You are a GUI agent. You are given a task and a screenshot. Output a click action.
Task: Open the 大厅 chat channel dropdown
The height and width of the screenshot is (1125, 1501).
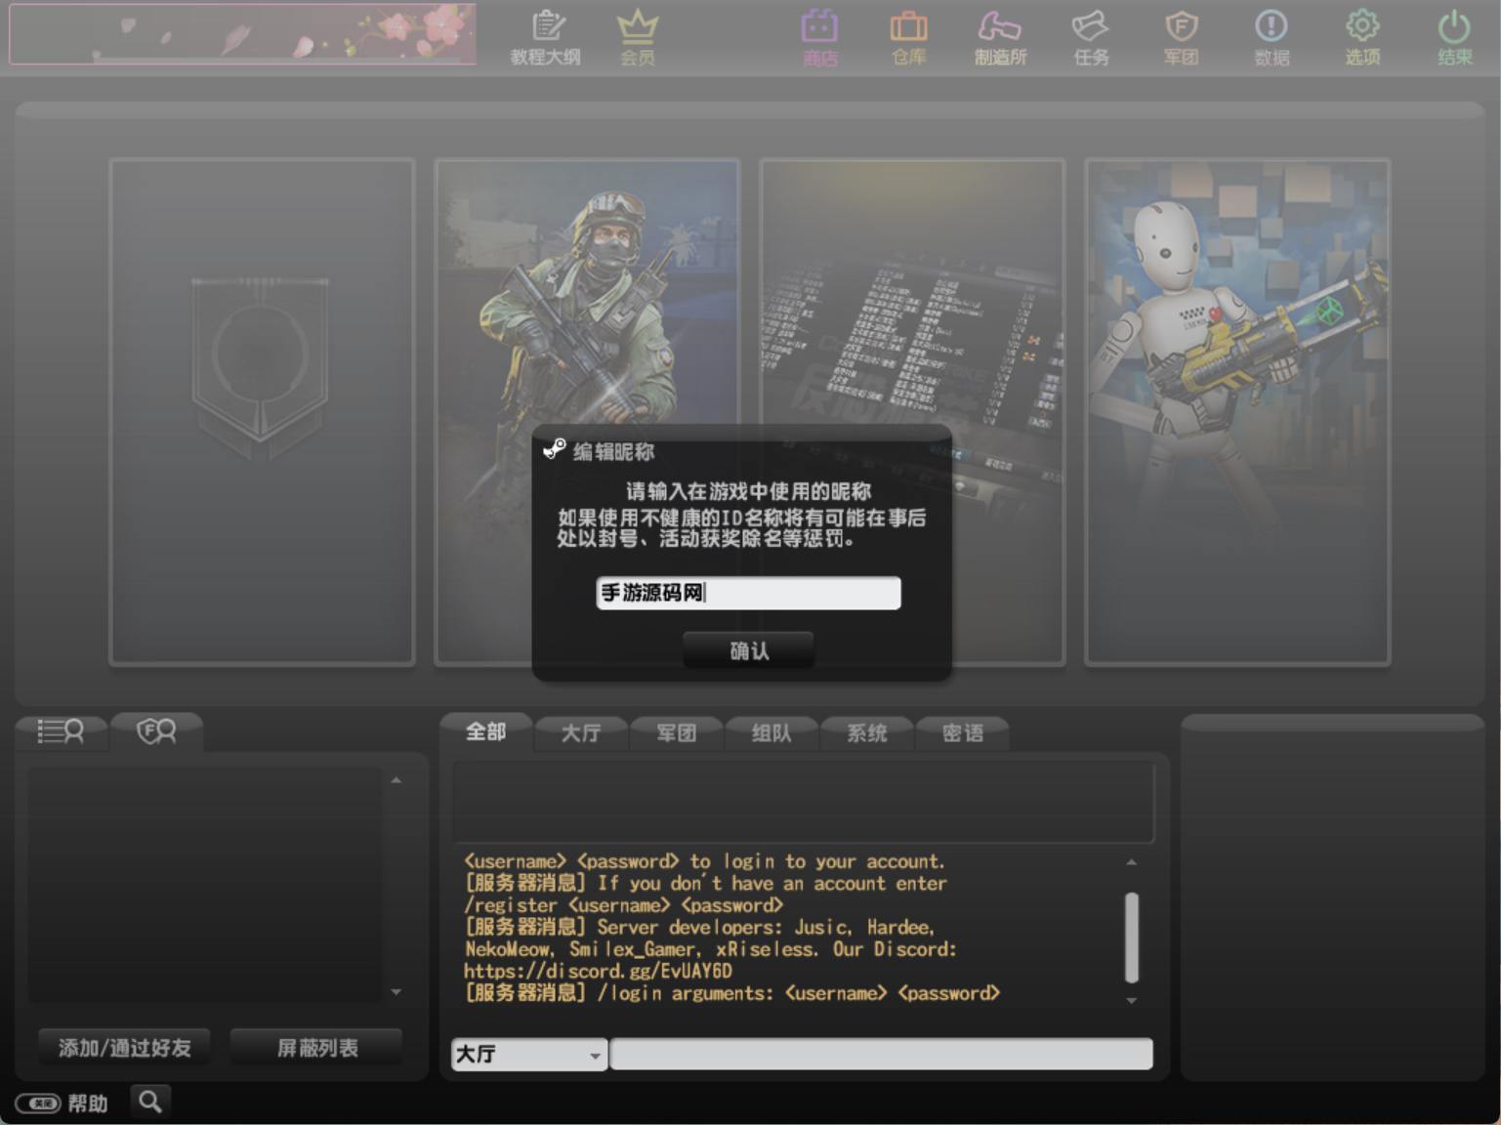click(529, 1054)
